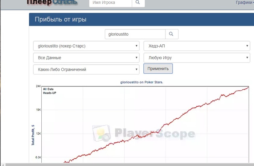Focus the Имя Игрока search field
Screen dimensions: 254x166
(110, 3)
